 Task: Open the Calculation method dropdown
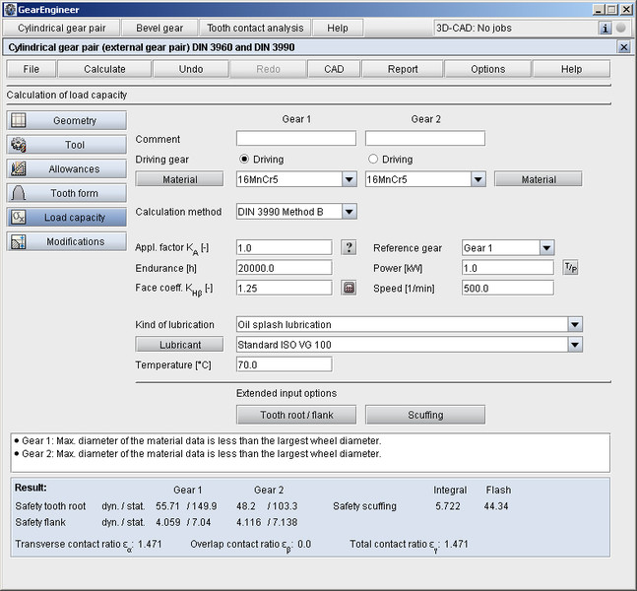tap(349, 212)
